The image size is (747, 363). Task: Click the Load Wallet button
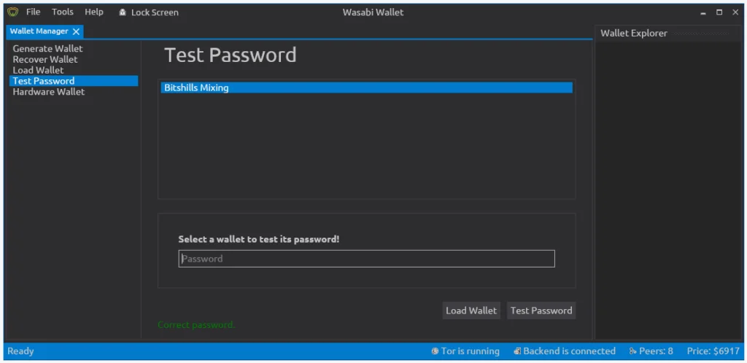click(471, 311)
